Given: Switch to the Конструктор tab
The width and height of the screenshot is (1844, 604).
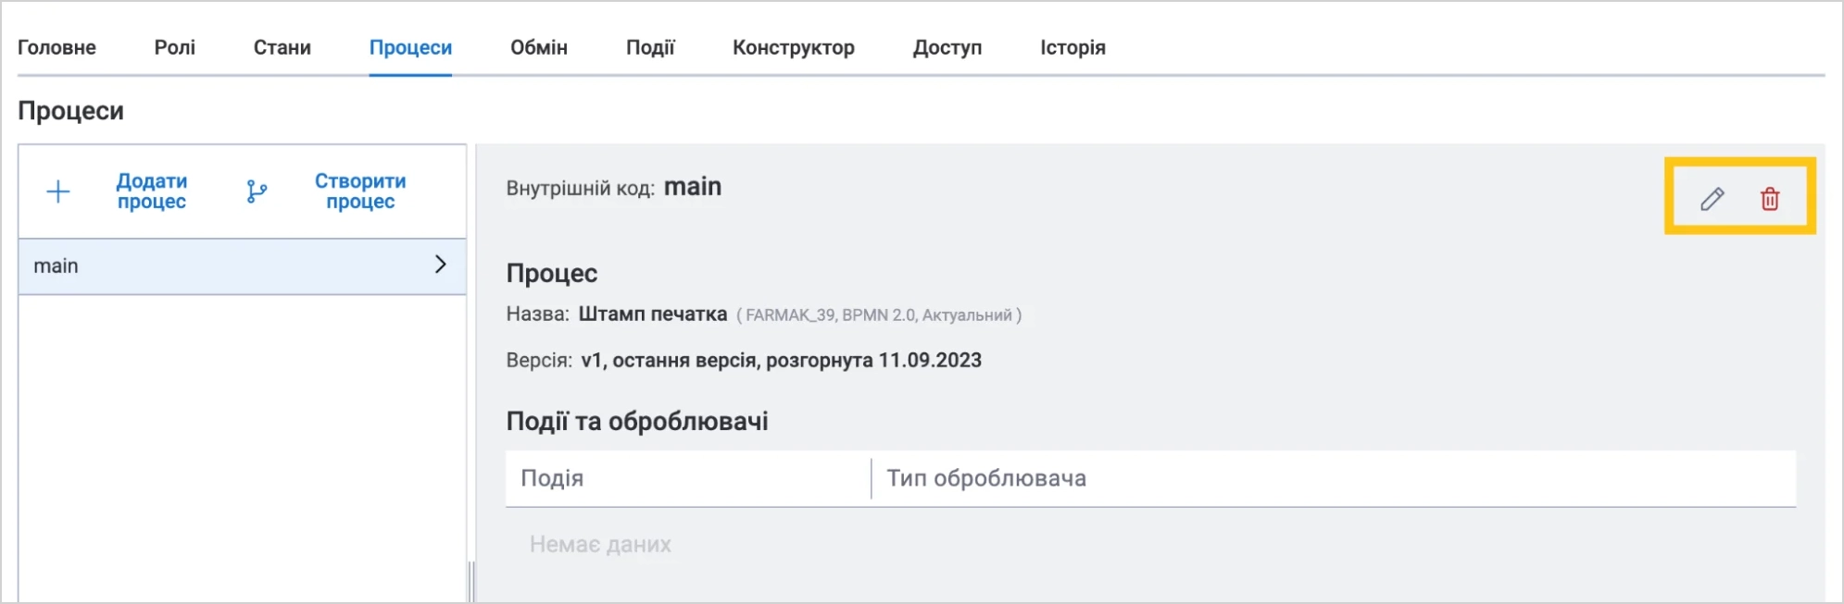Looking at the screenshot, I should (x=794, y=47).
